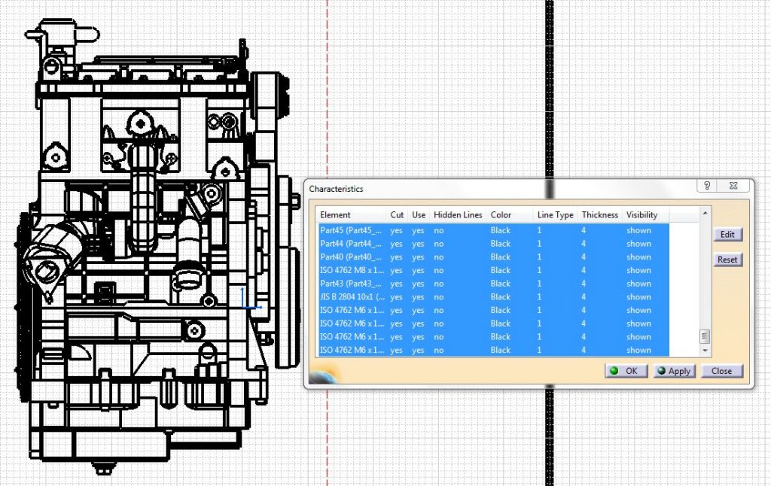771x486 pixels.
Task: Click the Reset button
Action: [727, 259]
